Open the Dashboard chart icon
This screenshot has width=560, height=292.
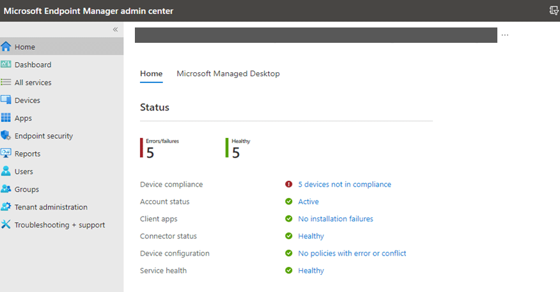click(x=6, y=65)
